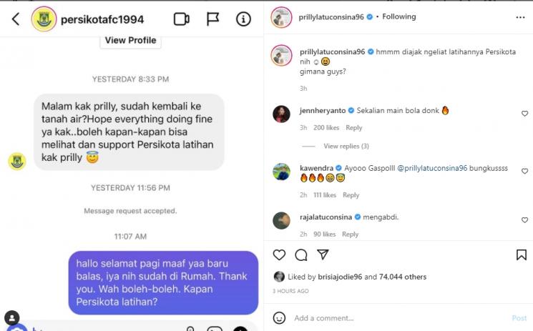533x331 pixels.
Task: Open emoji picker in comment box
Action: click(x=279, y=318)
